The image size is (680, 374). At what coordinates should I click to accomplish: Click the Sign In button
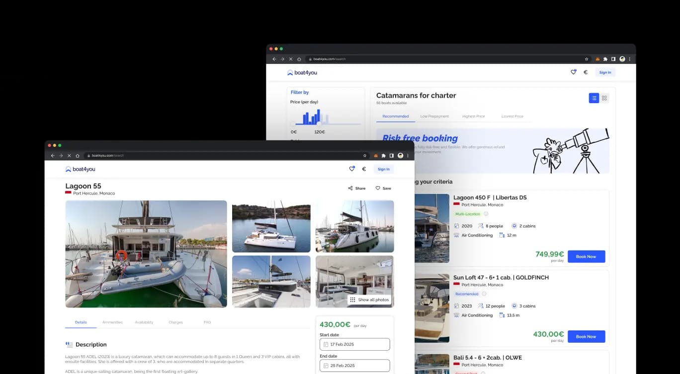click(383, 169)
